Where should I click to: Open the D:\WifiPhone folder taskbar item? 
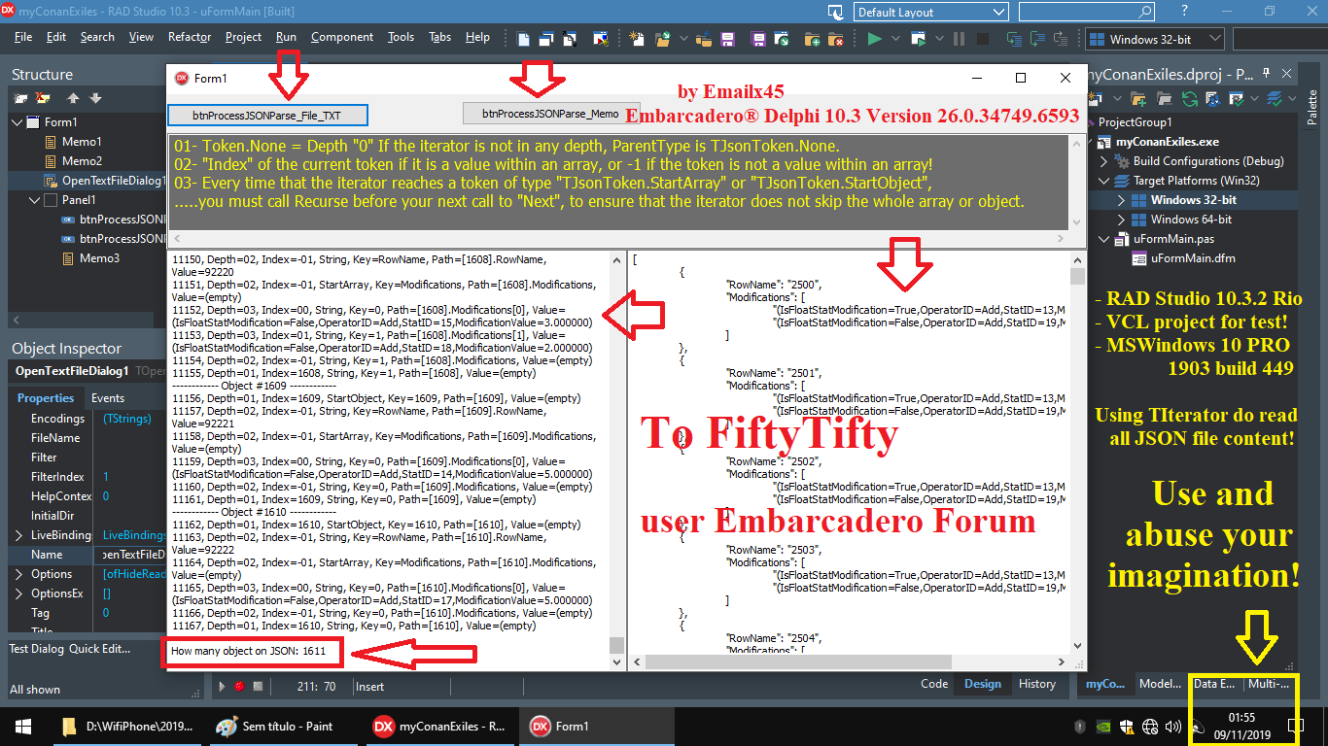coord(127,727)
